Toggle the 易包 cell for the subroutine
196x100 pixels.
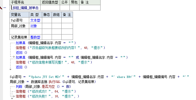coord(75,8)
